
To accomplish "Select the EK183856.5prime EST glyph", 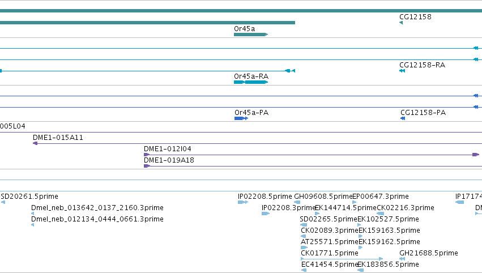I will coord(360,270).
